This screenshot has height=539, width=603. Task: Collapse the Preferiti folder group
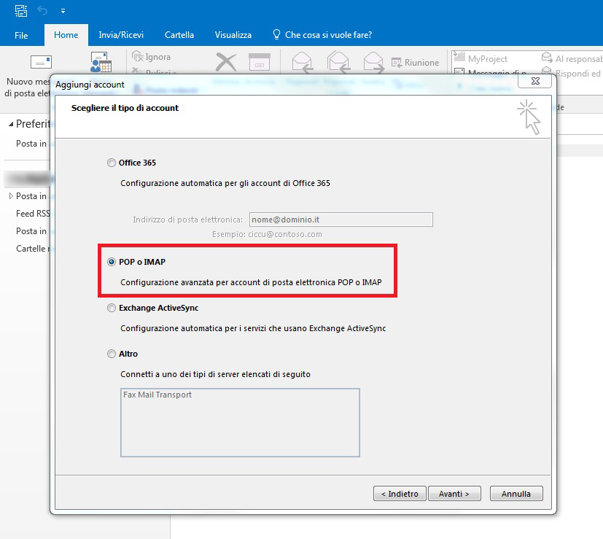click(x=11, y=125)
